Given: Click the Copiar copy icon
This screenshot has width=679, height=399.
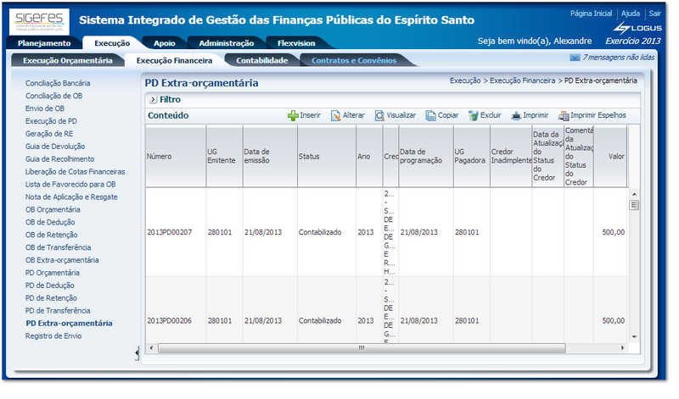Looking at the screenshot, I should [431, 115].
